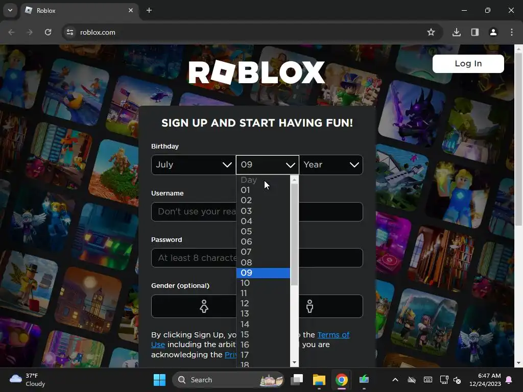Viewport: 523px width, 392px height.
Task: Select the female gender icon
Action: (204, 306)
